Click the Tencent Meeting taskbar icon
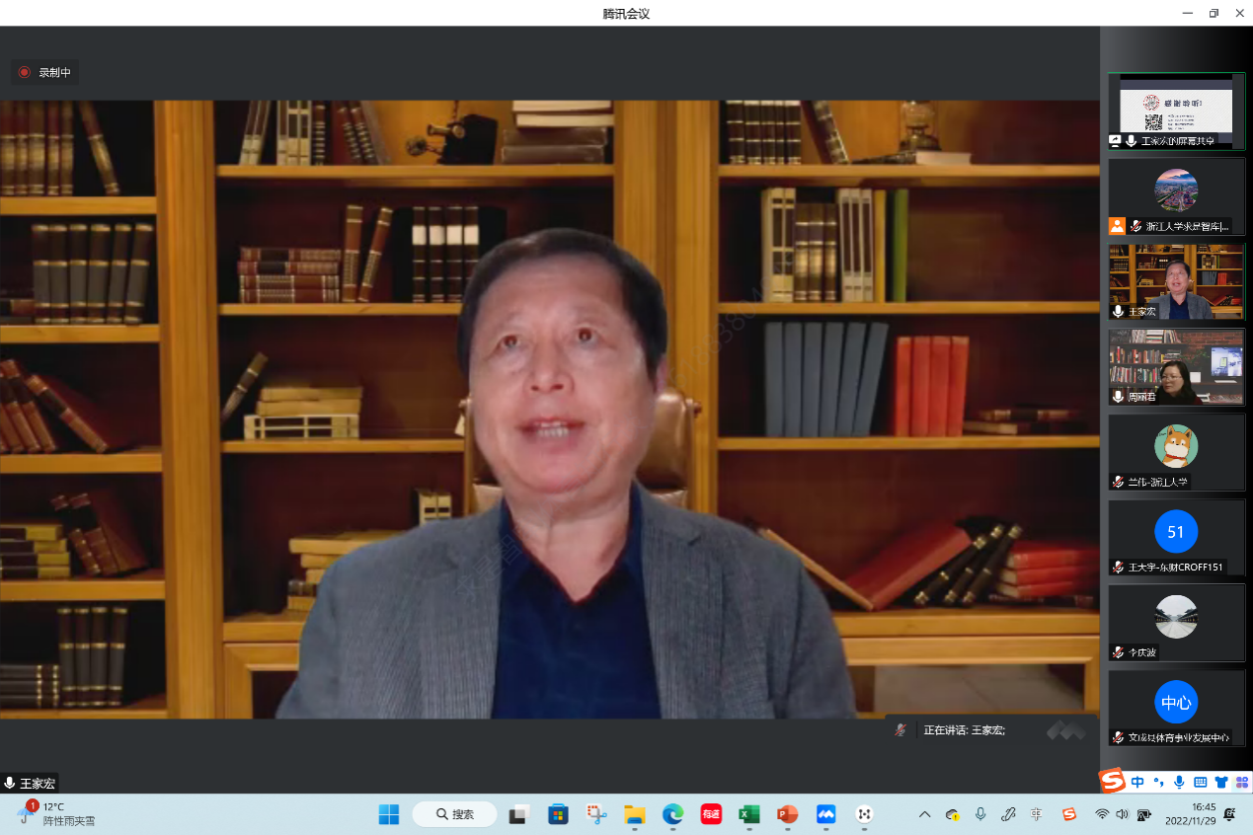 coord(825,814)
